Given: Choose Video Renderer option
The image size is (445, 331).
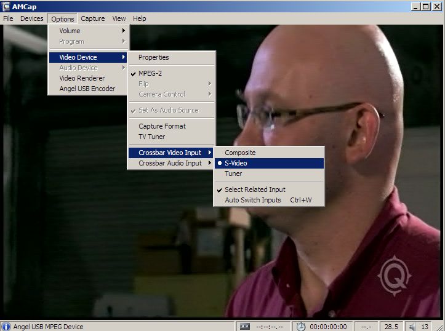Looking at the screenshot, I should (x=87, y=78).
